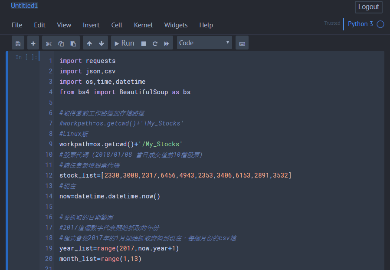Click the Logout button
This screenshot has width=390, height=270.
(x=368, y=7)
